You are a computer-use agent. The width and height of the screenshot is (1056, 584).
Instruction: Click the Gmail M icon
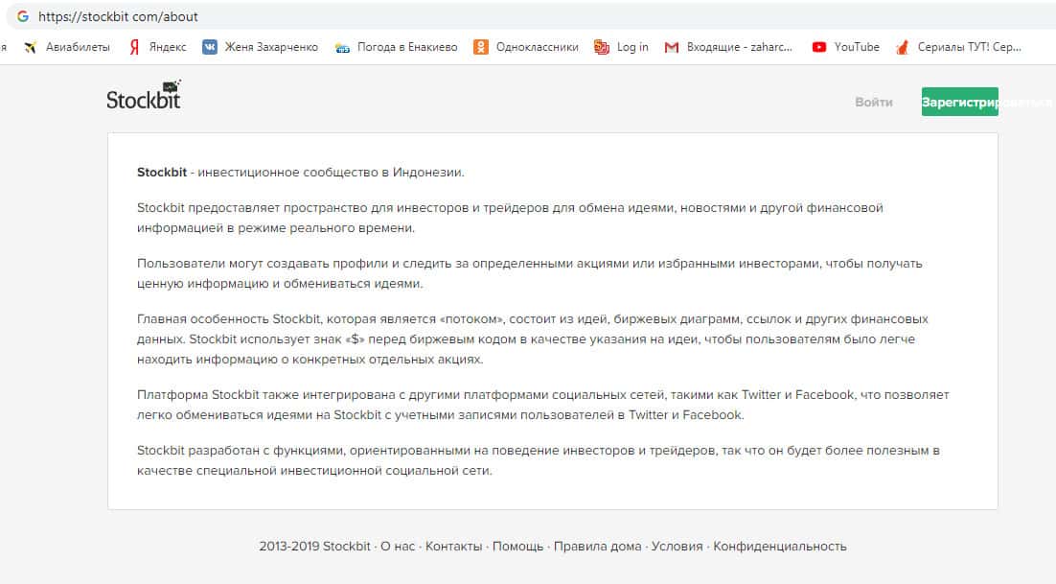click(x=672, y=47)
